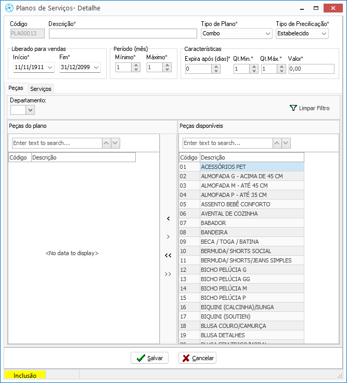Select row BABADOR
The image size is (347, 383).
point(241,223)
